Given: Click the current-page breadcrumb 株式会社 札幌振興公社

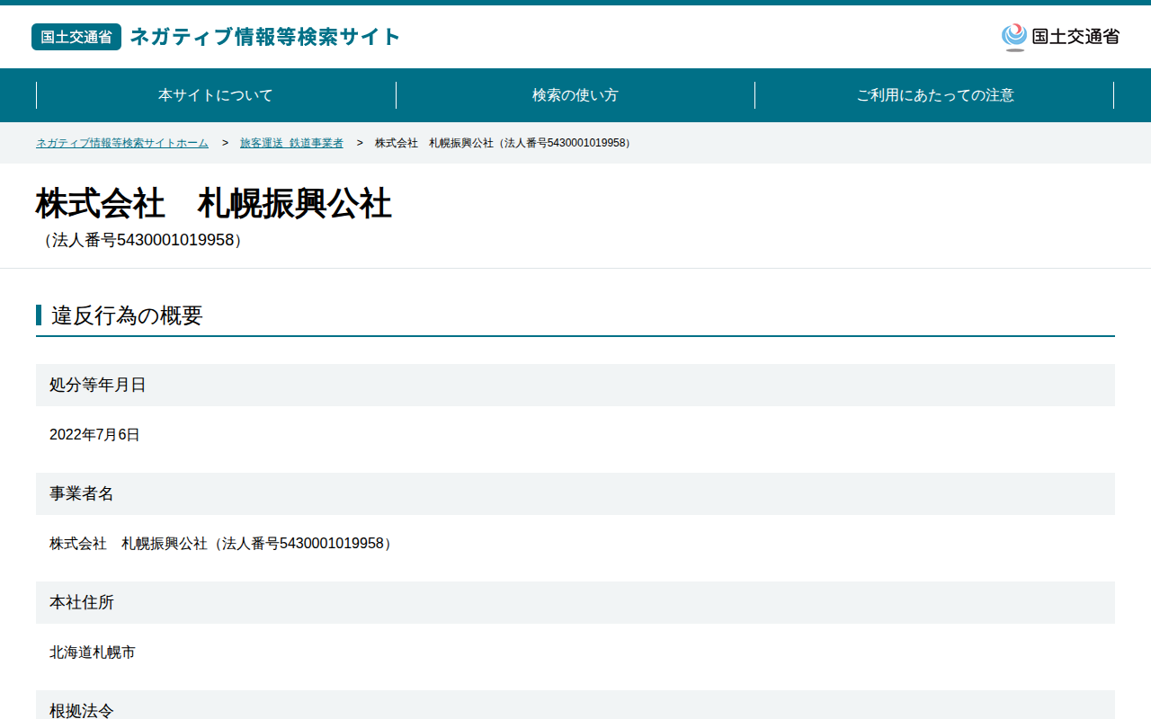Looking at the screenshot, I should click(504, 143).
